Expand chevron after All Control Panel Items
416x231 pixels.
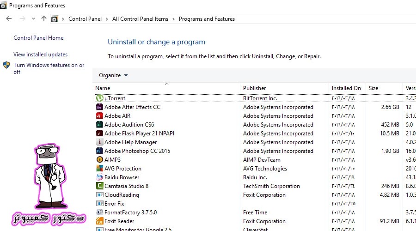[173, 19]
